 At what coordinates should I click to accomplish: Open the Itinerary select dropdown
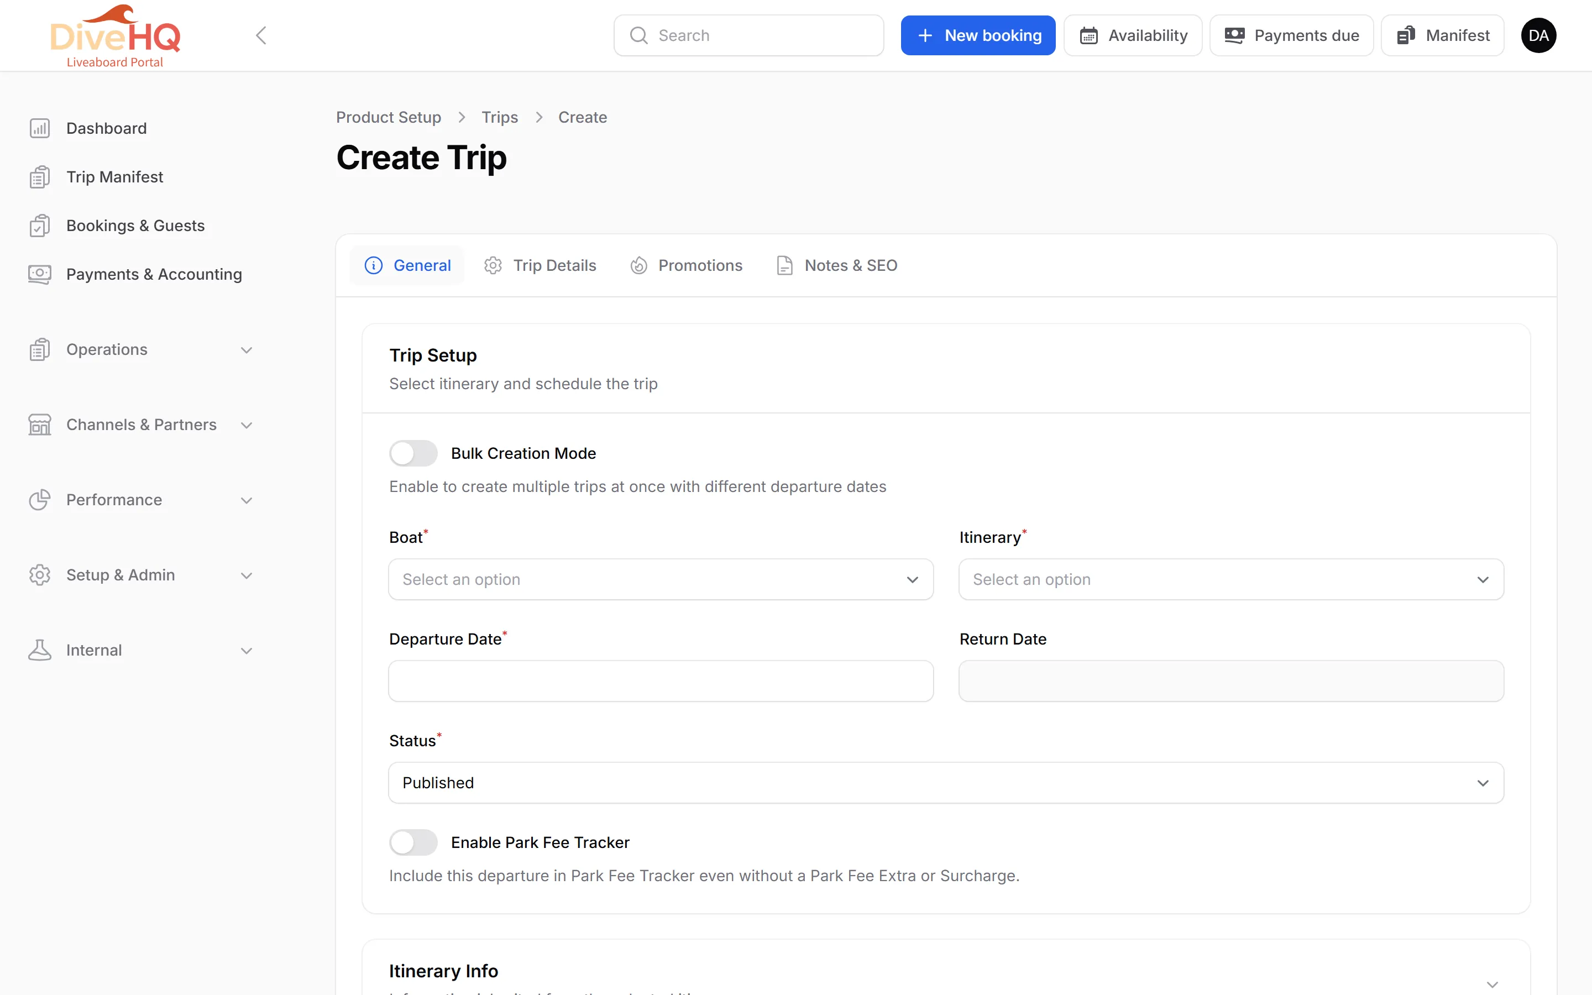click(1231, 579)
